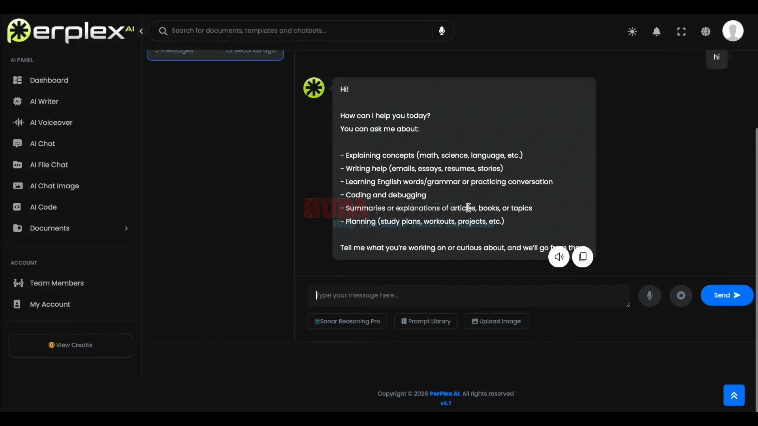Click the Documents folder icon
This screenshot has height=426, width=758.
click(17, 228)
